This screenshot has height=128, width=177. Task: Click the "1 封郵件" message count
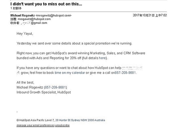click(x=16, y=8)
